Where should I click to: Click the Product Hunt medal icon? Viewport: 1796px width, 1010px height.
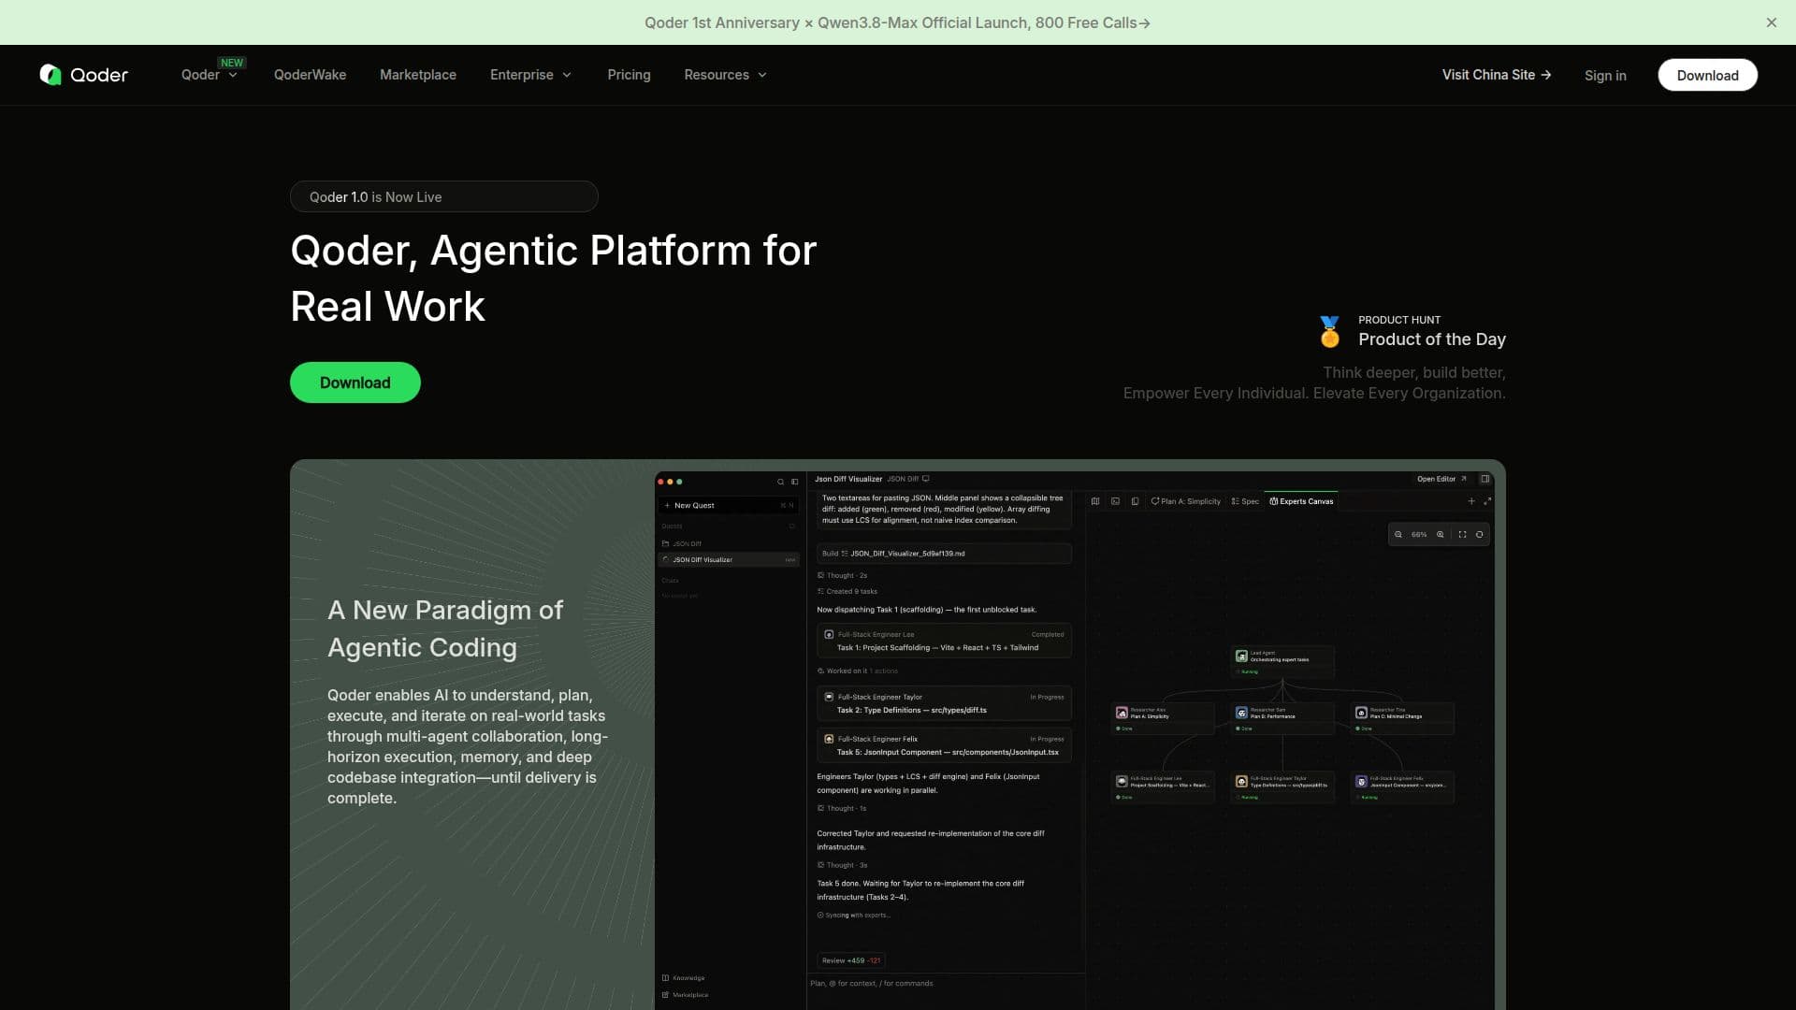(x=1329, y=331)
